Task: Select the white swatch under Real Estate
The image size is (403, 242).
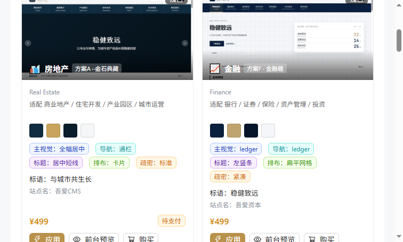Action: point(87,131)
